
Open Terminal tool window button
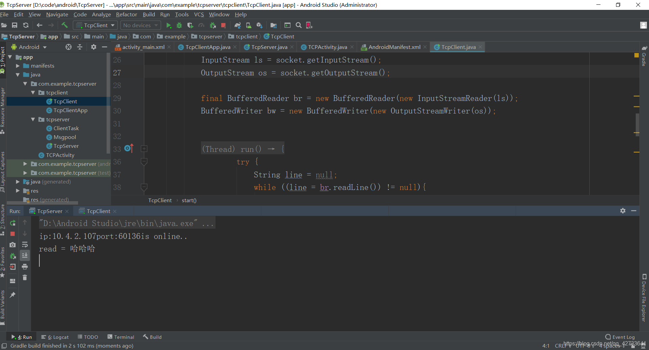[x=121, y=337]
